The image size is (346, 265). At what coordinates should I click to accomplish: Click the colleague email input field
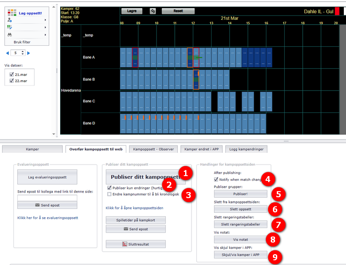[47, 198]
